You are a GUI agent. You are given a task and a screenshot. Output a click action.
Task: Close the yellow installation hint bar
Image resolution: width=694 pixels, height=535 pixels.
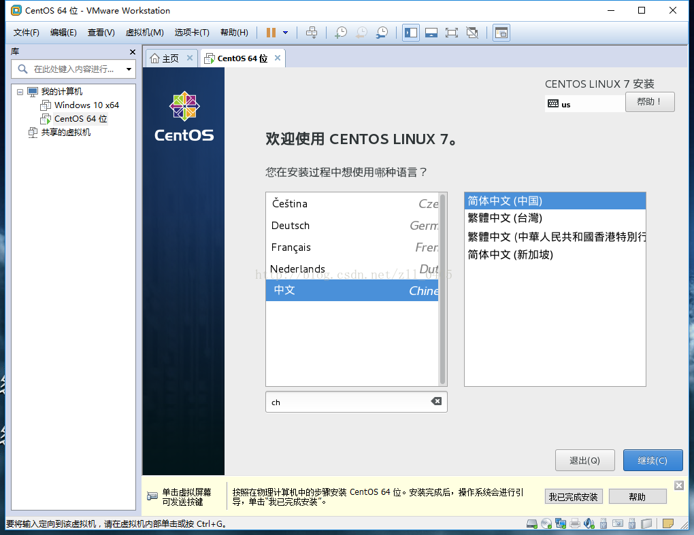click(x=679, y=485)
